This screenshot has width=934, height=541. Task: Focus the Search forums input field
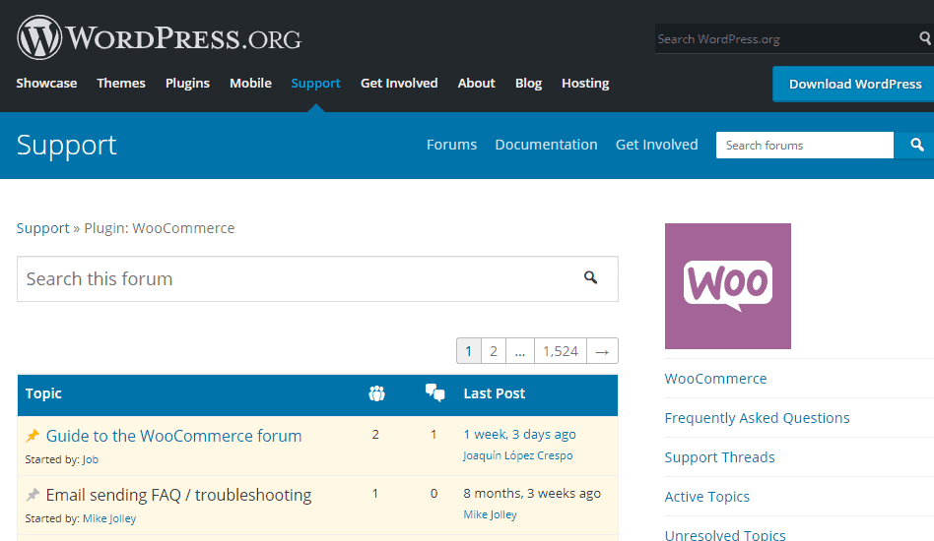point(805,145)
